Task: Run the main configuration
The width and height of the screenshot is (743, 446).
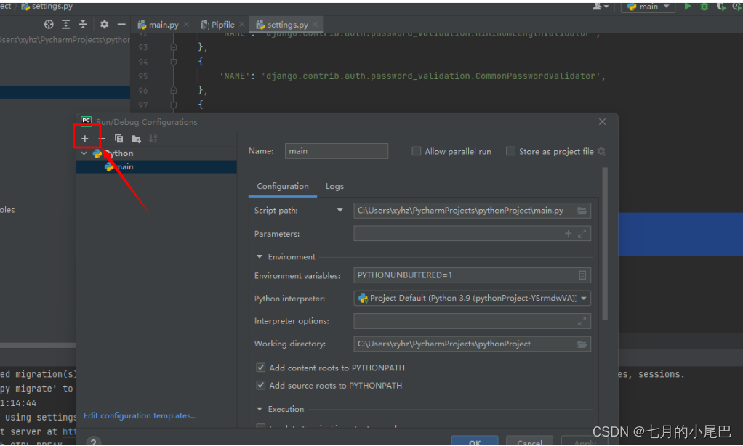Action: [688, 6]
